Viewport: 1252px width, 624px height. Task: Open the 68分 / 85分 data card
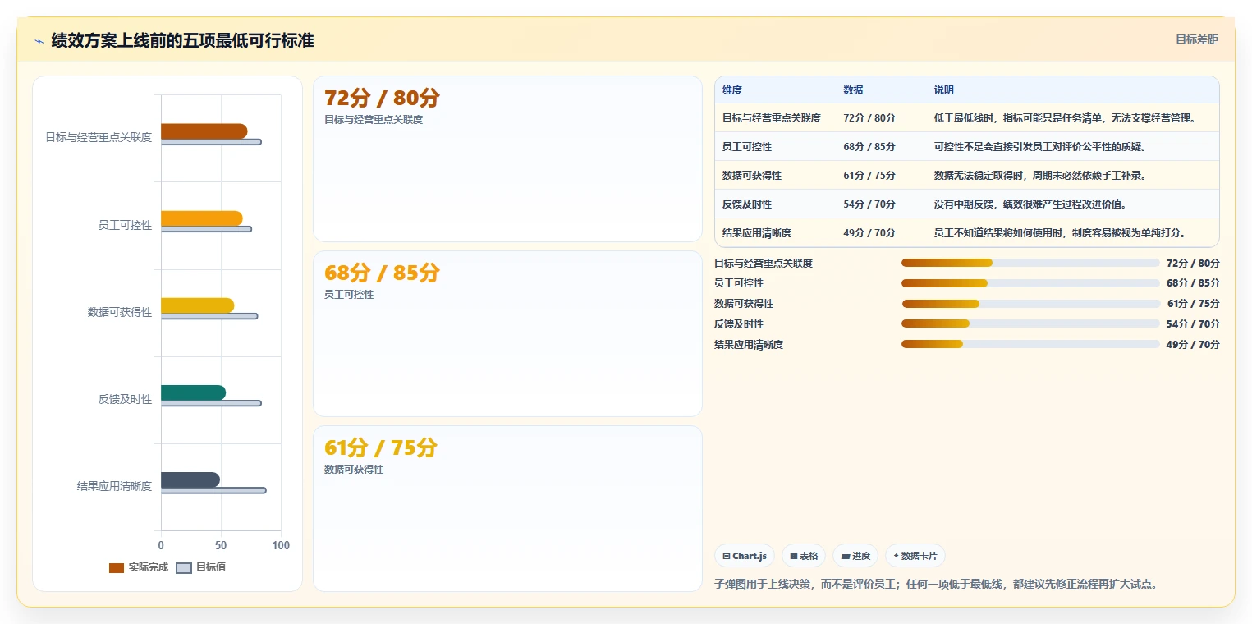pos(507,333)
